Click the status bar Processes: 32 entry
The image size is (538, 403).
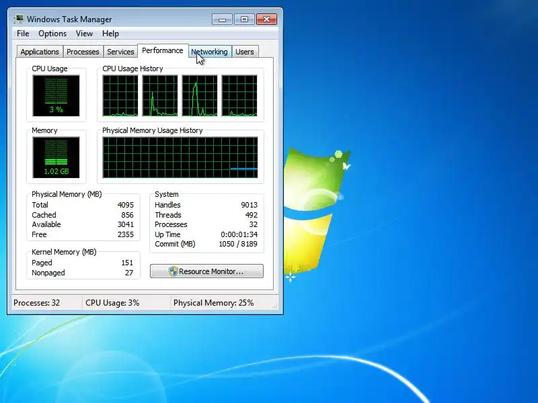[x=37, y=303]
